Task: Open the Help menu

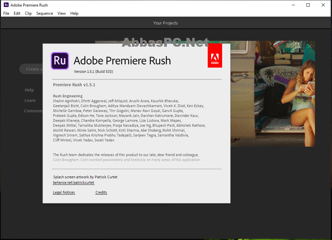Action: (x=74, y=13)
